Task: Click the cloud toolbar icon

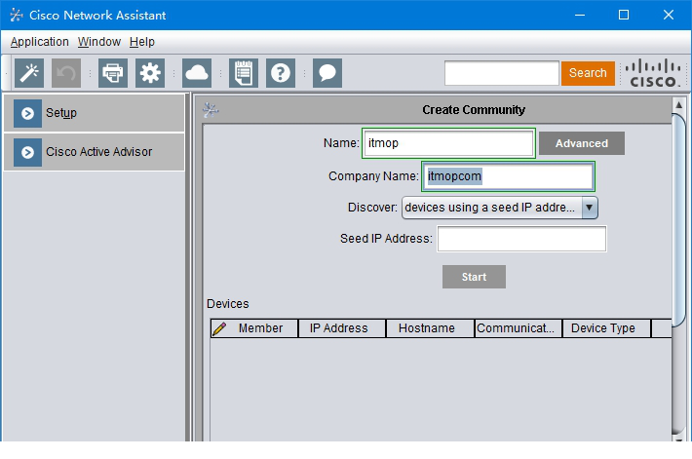Action: (x=197, y=73)
